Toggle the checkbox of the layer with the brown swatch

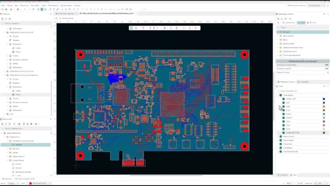coord(284,110)
